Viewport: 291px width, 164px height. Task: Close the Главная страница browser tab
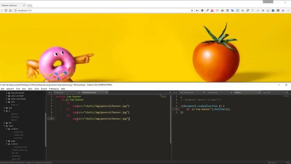(x=24, y=5)
